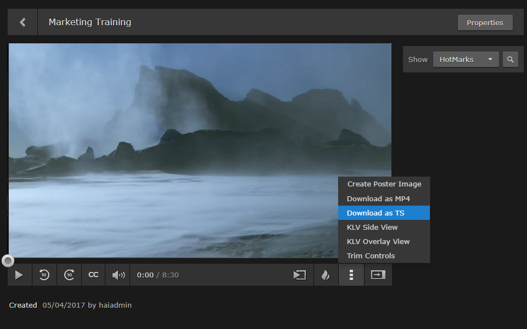The width and height of the screenshot is (527, 329).
Task: Open the three-dot more options menu
Action: pos(351,275)
